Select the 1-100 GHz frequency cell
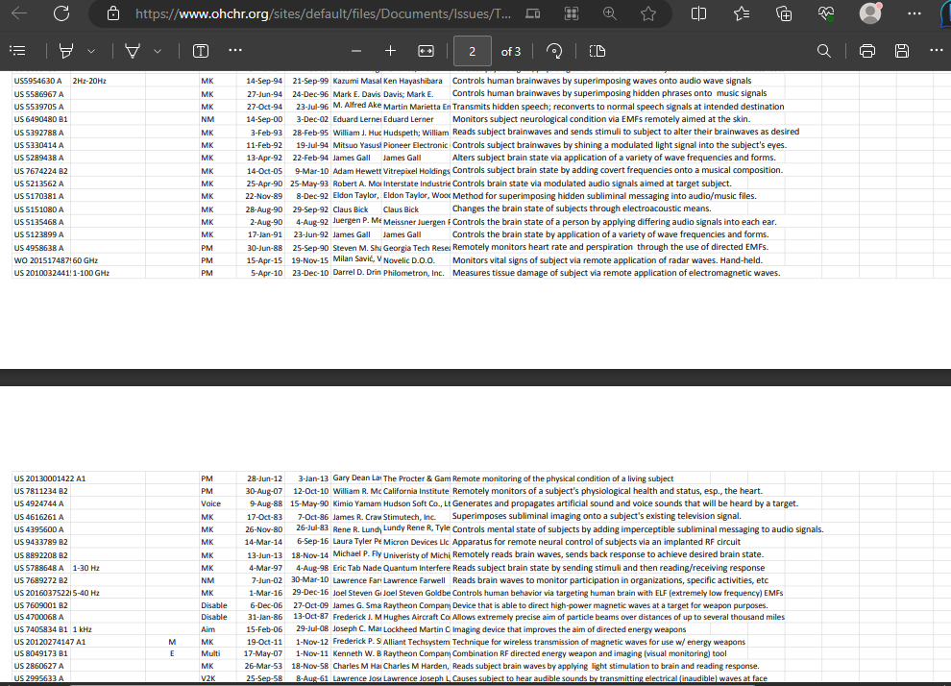The width and height of the screenshot is (951, 686). pos(91,273)
